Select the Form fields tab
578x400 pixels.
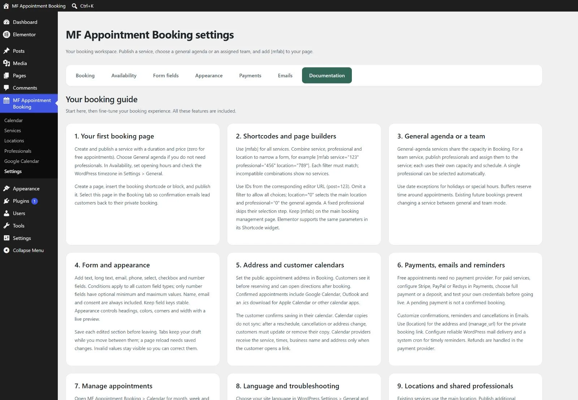[x=166, y=76]
